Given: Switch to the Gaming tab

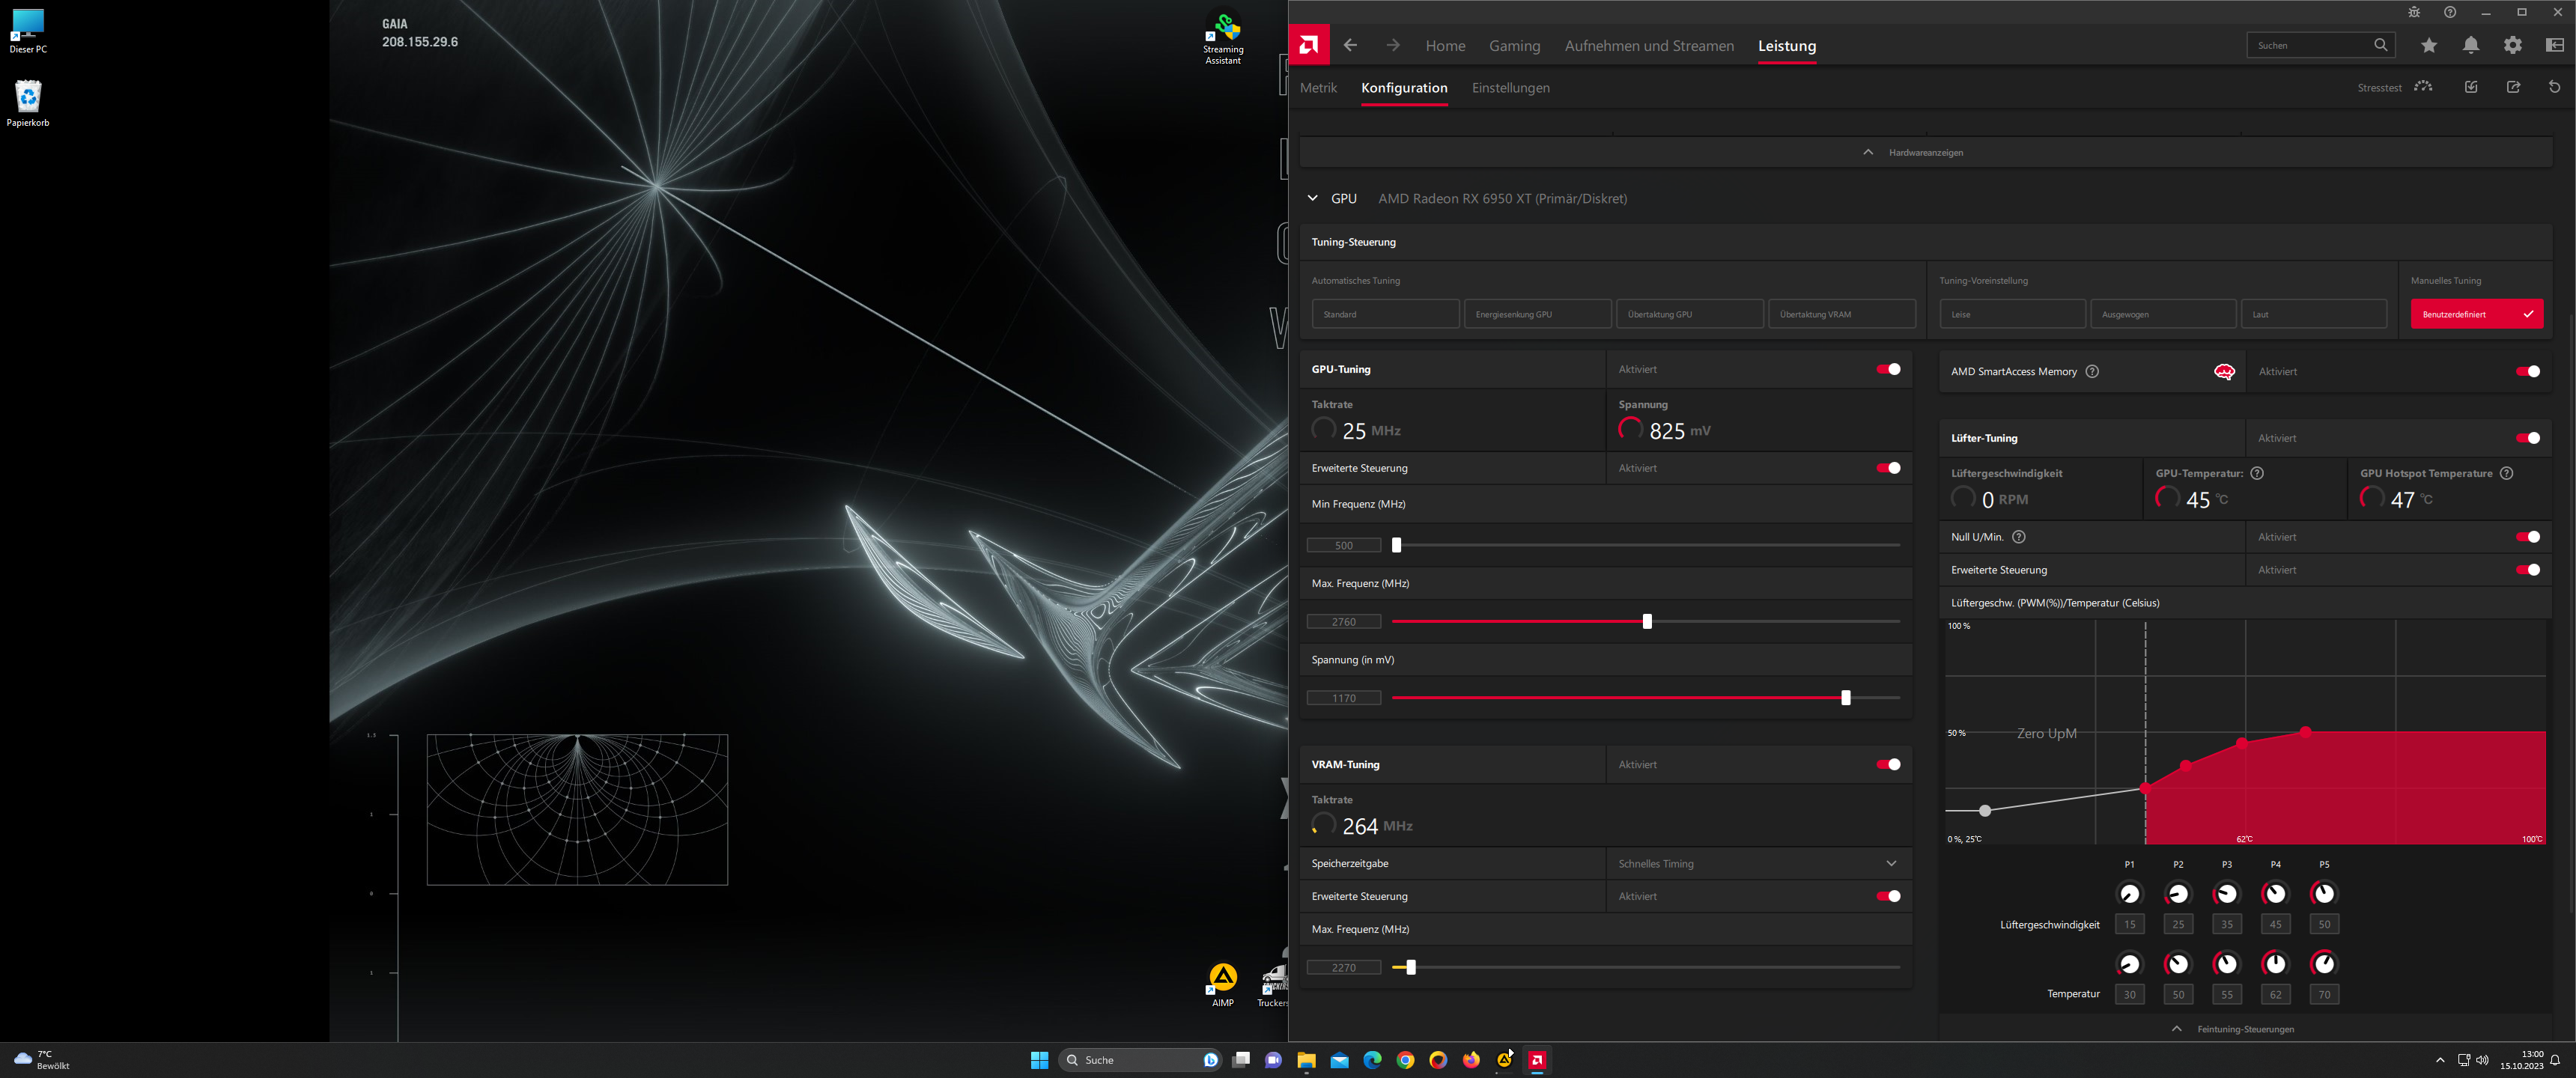Looking at the screenshot, I should (x=1514, y=46).
